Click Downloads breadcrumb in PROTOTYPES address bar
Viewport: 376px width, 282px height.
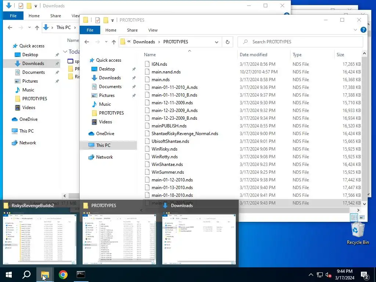pyautogui.click(x=144, y=42)
